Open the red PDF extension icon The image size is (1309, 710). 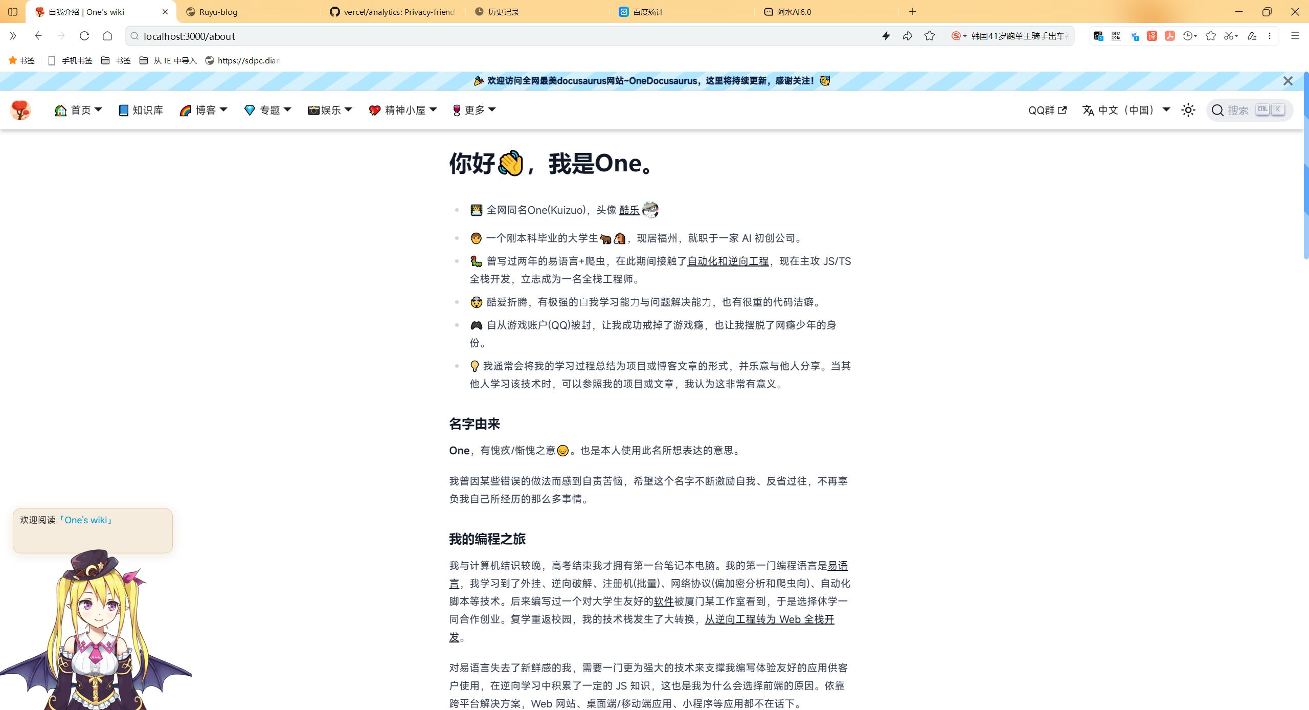point(1170,36)
